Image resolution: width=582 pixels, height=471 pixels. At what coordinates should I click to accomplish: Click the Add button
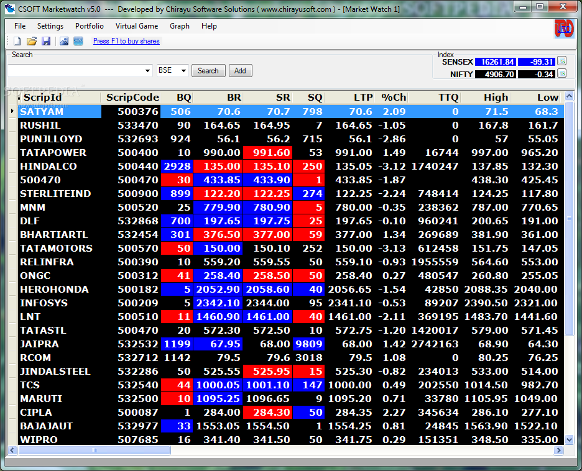click(x=240, y=71)
